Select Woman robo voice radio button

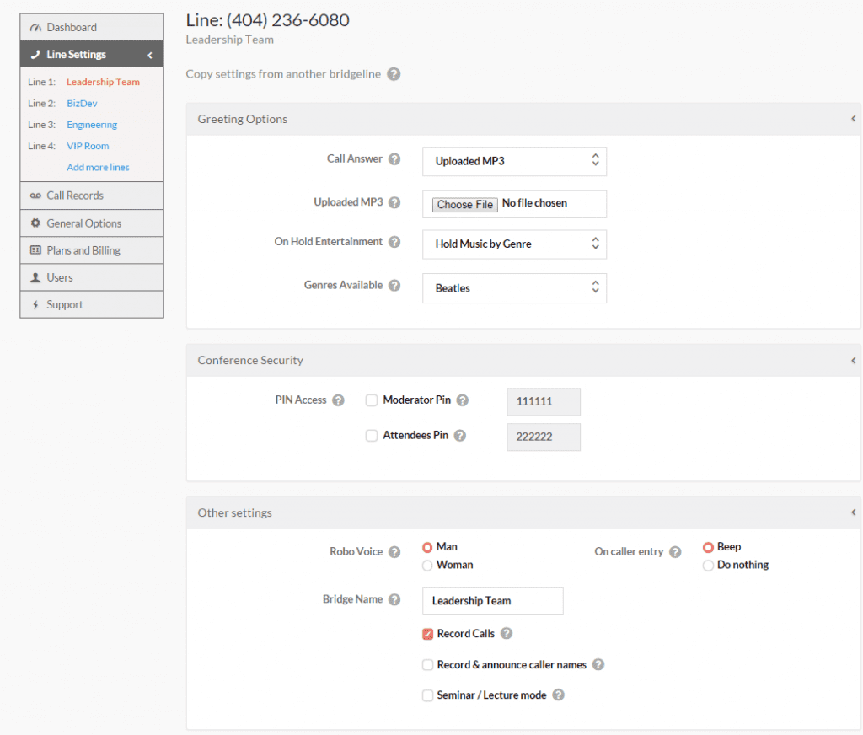427,566
